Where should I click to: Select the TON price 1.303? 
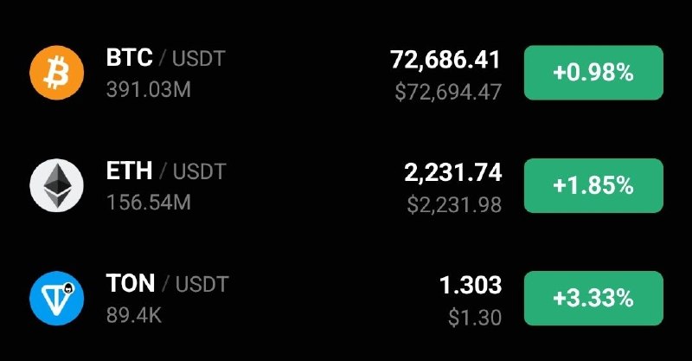point(471,285)
